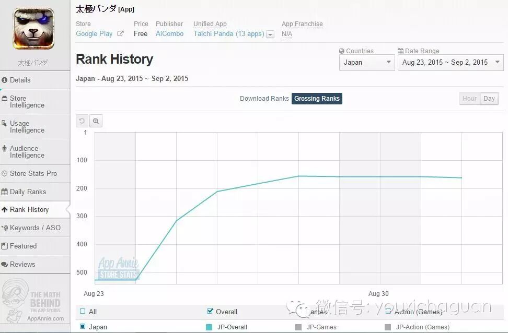The height and width of the screenshot is (333, 508).
Task: Click the Usage Intelligence icon
Action: click(4, 123)
